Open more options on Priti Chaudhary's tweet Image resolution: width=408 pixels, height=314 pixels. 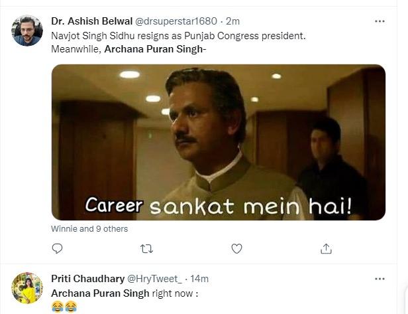[x=380, y=279]
